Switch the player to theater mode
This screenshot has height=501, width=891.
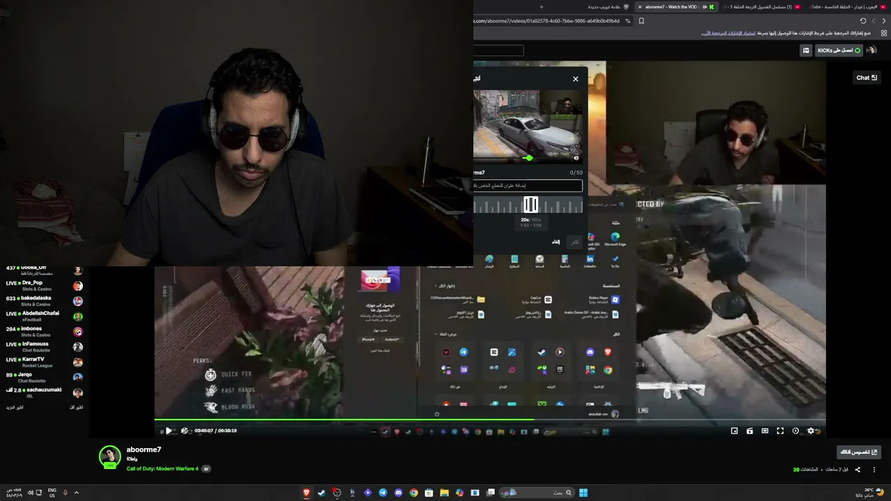pyautogui.click(x=765, y=431)
